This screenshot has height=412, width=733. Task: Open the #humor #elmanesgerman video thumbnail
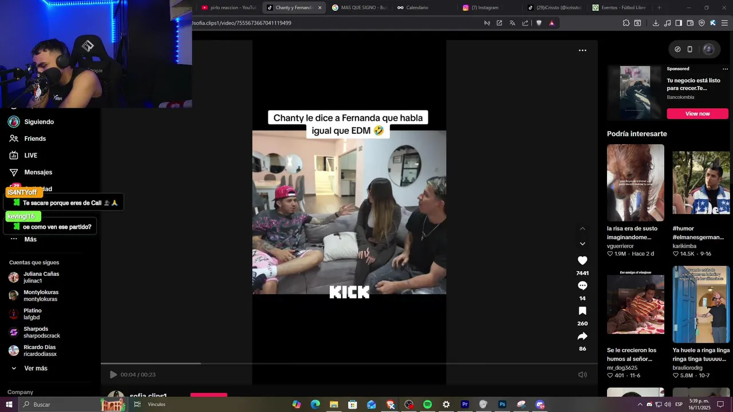(701, 183)
